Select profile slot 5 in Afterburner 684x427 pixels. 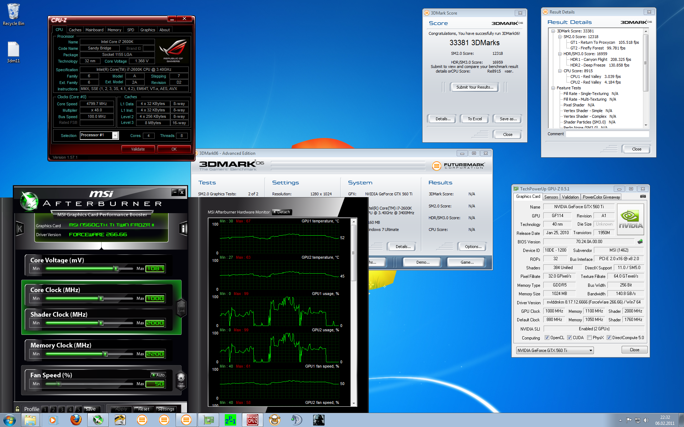coord(78,409)
